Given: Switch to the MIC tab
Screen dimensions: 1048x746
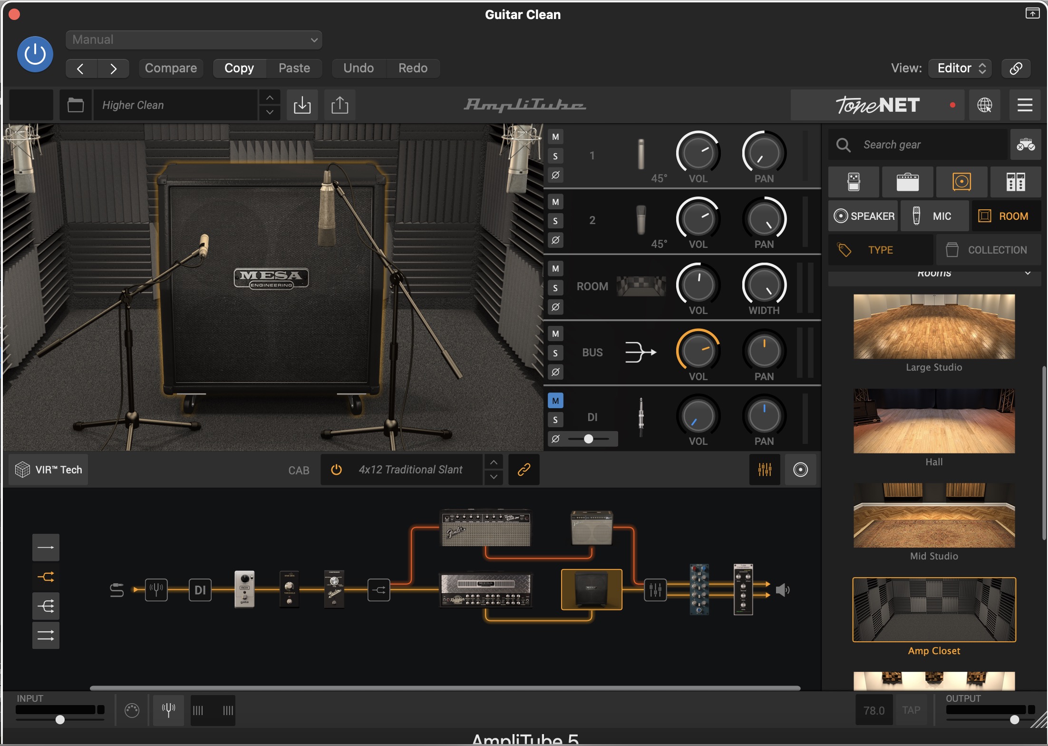Looking at the screenshot, I should pos(934,216).
